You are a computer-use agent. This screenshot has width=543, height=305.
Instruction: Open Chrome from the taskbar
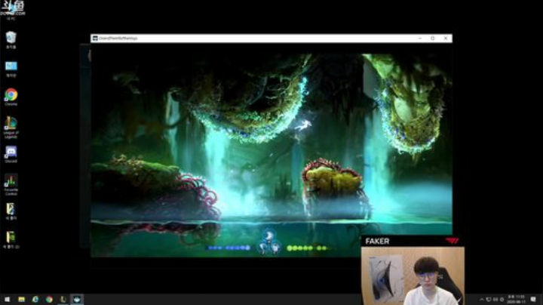point(49,299)
